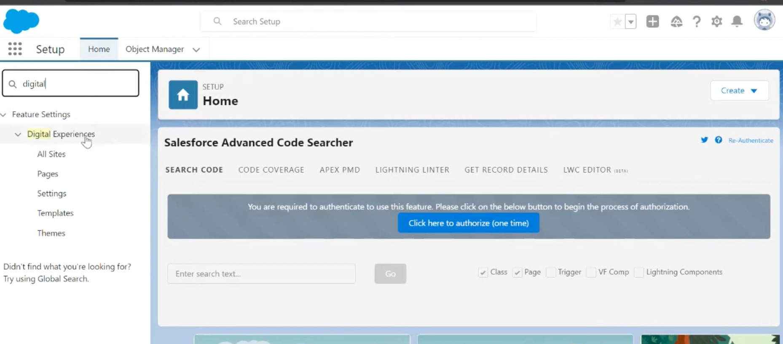Toggle the VF Comp checkbox
This screenshot has height=344, width=783.
pos(591,273)
